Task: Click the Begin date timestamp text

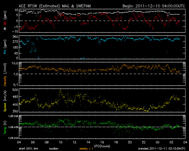Action: point(151,6)
